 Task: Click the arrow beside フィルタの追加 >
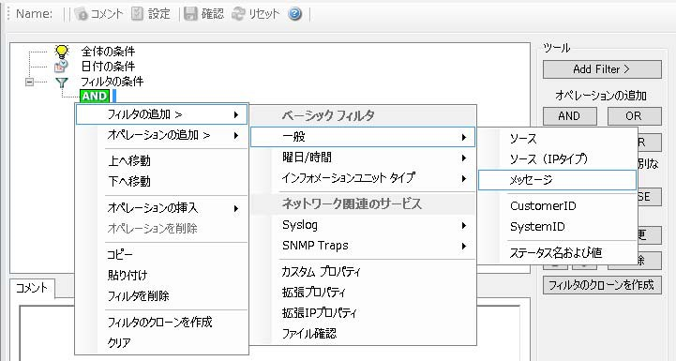(x=236, y=114)
